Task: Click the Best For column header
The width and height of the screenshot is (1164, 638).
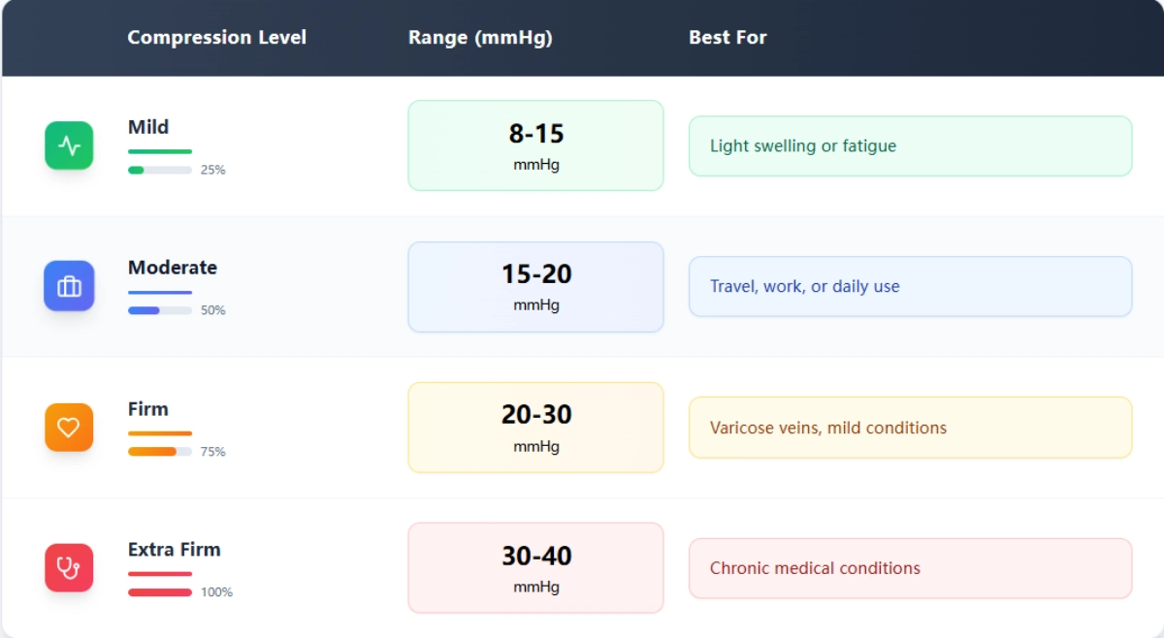Action: tap(727, 38)
